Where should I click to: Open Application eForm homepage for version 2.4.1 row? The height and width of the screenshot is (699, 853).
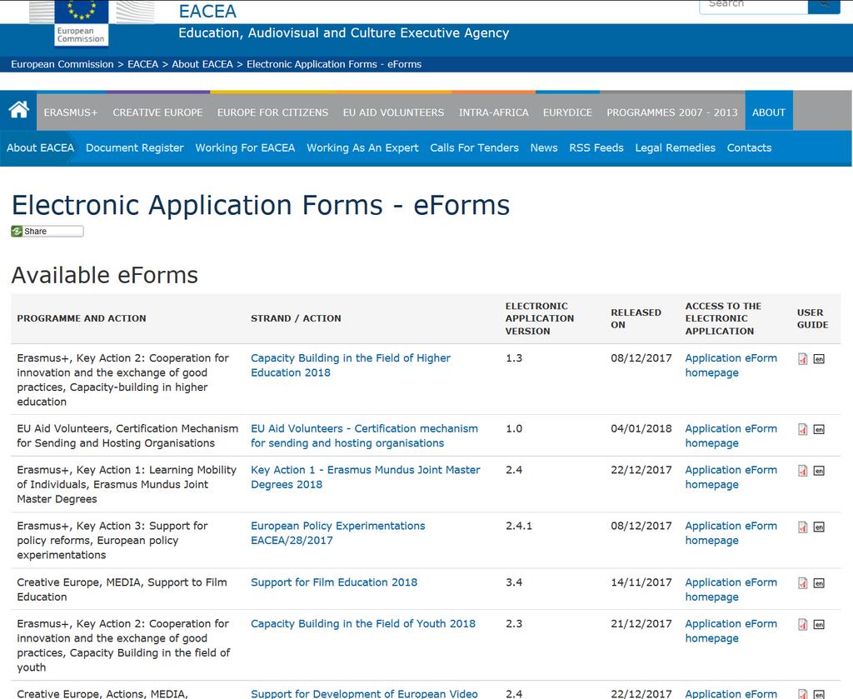[x=731, y=533]
